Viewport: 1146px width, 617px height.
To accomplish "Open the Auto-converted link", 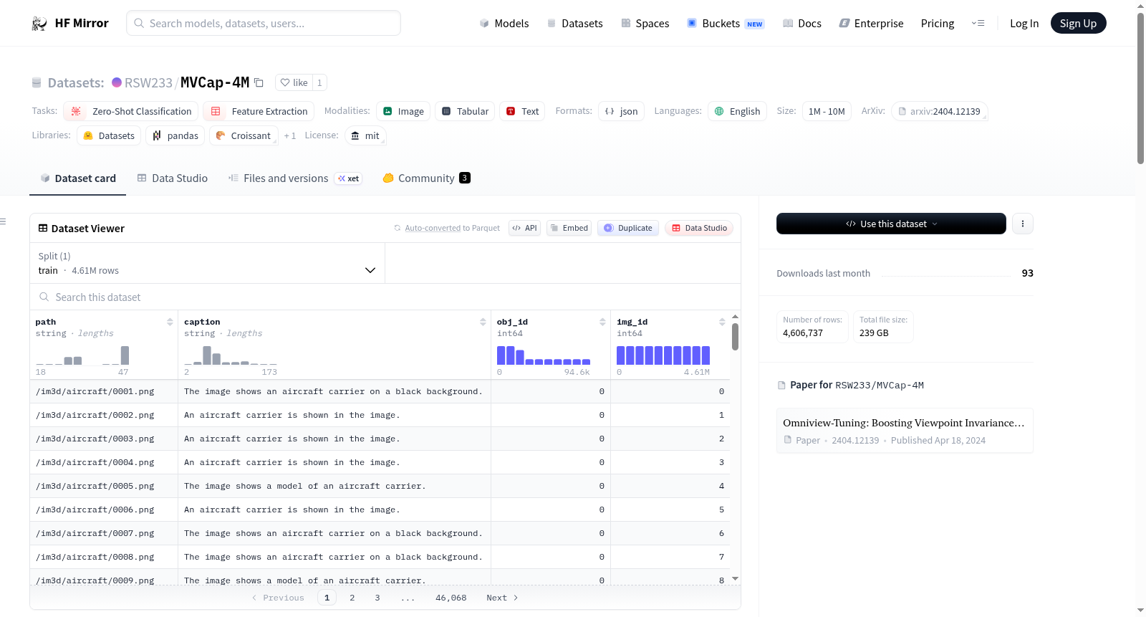I will click(433, 228).
